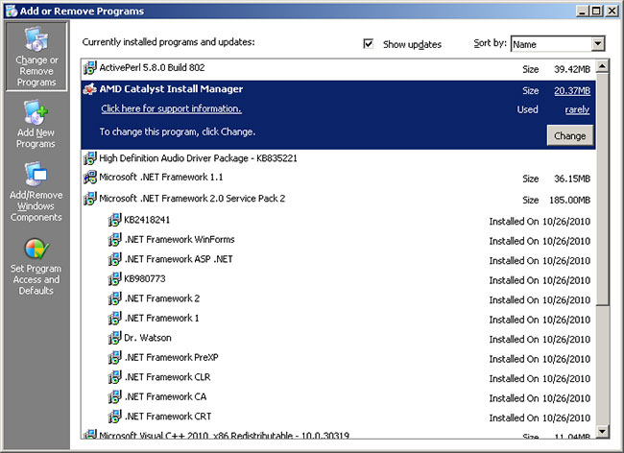Screen dimensions: 624x453
Task: Click the High Definition Audio Driver icon
Action: 90,158
